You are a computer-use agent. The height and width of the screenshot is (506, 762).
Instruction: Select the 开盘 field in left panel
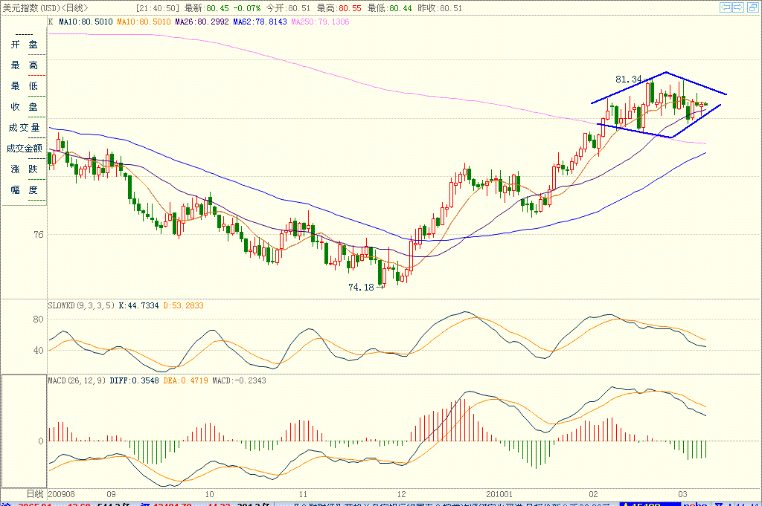coord(25,45)
